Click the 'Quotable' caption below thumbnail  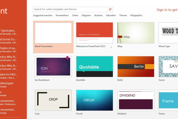click(x=81, y=80)
